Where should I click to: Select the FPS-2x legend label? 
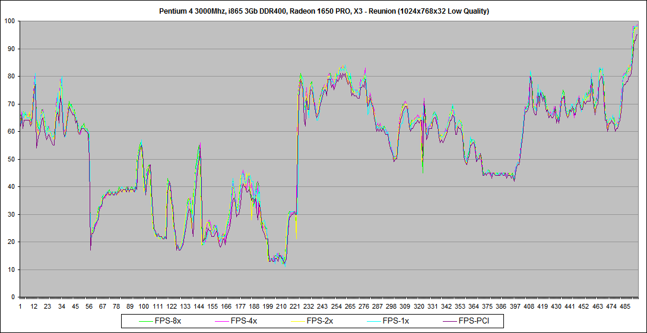320,321
